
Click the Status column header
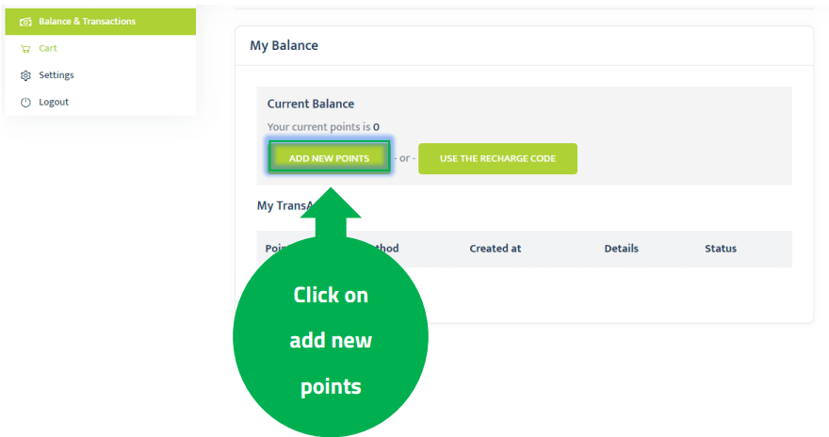(721, 249)
